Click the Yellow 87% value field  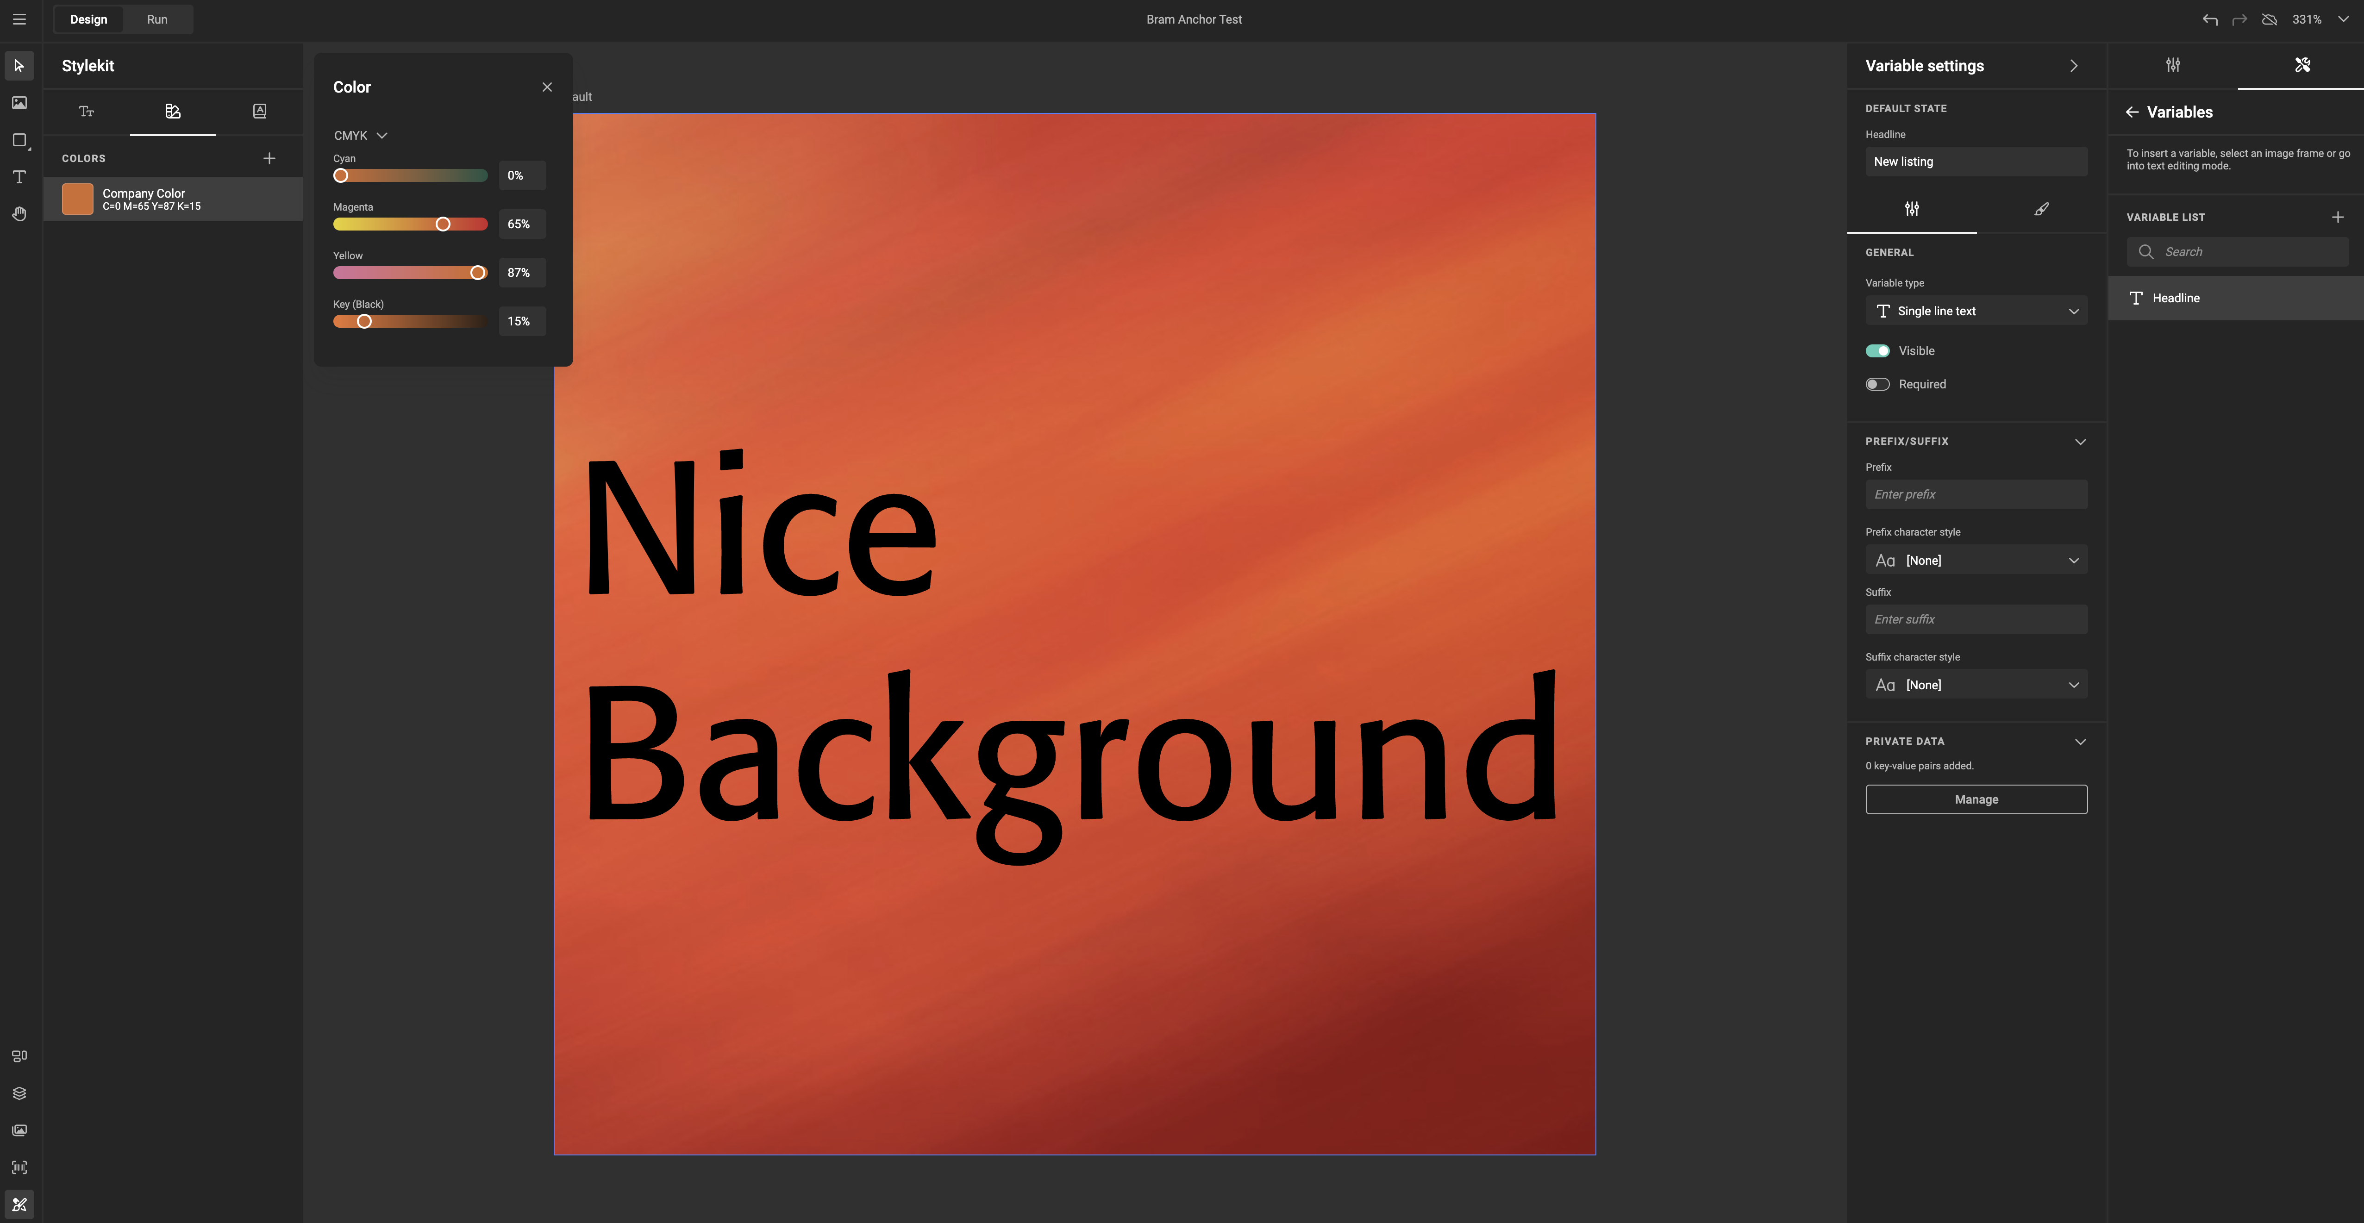coord(522,273)
